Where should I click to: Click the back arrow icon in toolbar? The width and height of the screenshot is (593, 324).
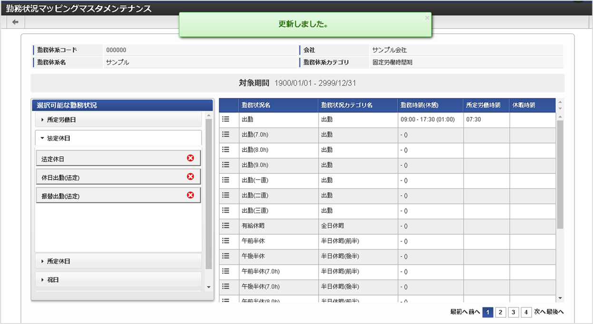pos(15,22)
